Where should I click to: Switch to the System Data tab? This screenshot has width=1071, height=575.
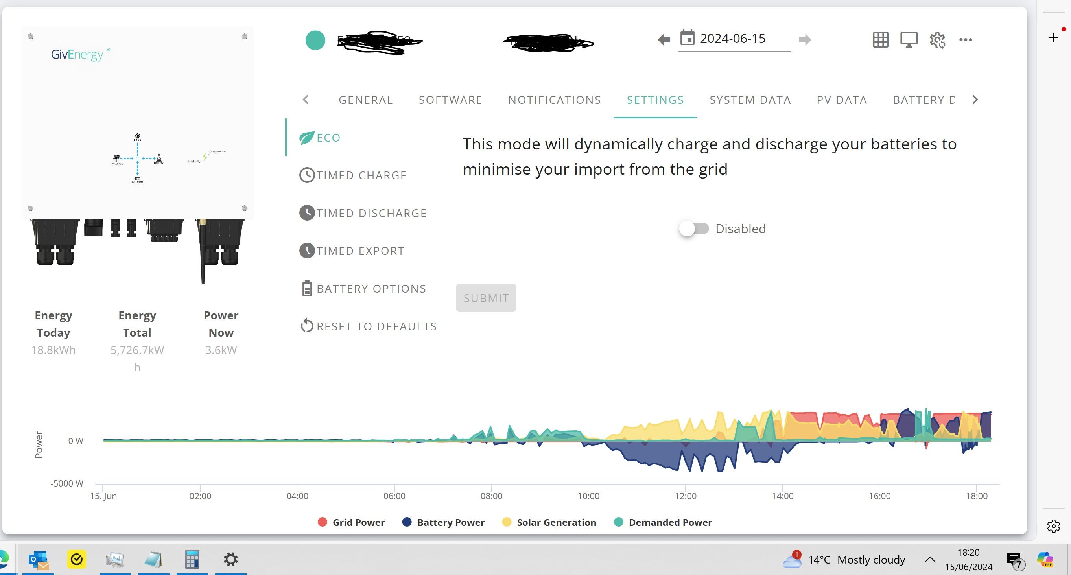click(x=750, y=100)
